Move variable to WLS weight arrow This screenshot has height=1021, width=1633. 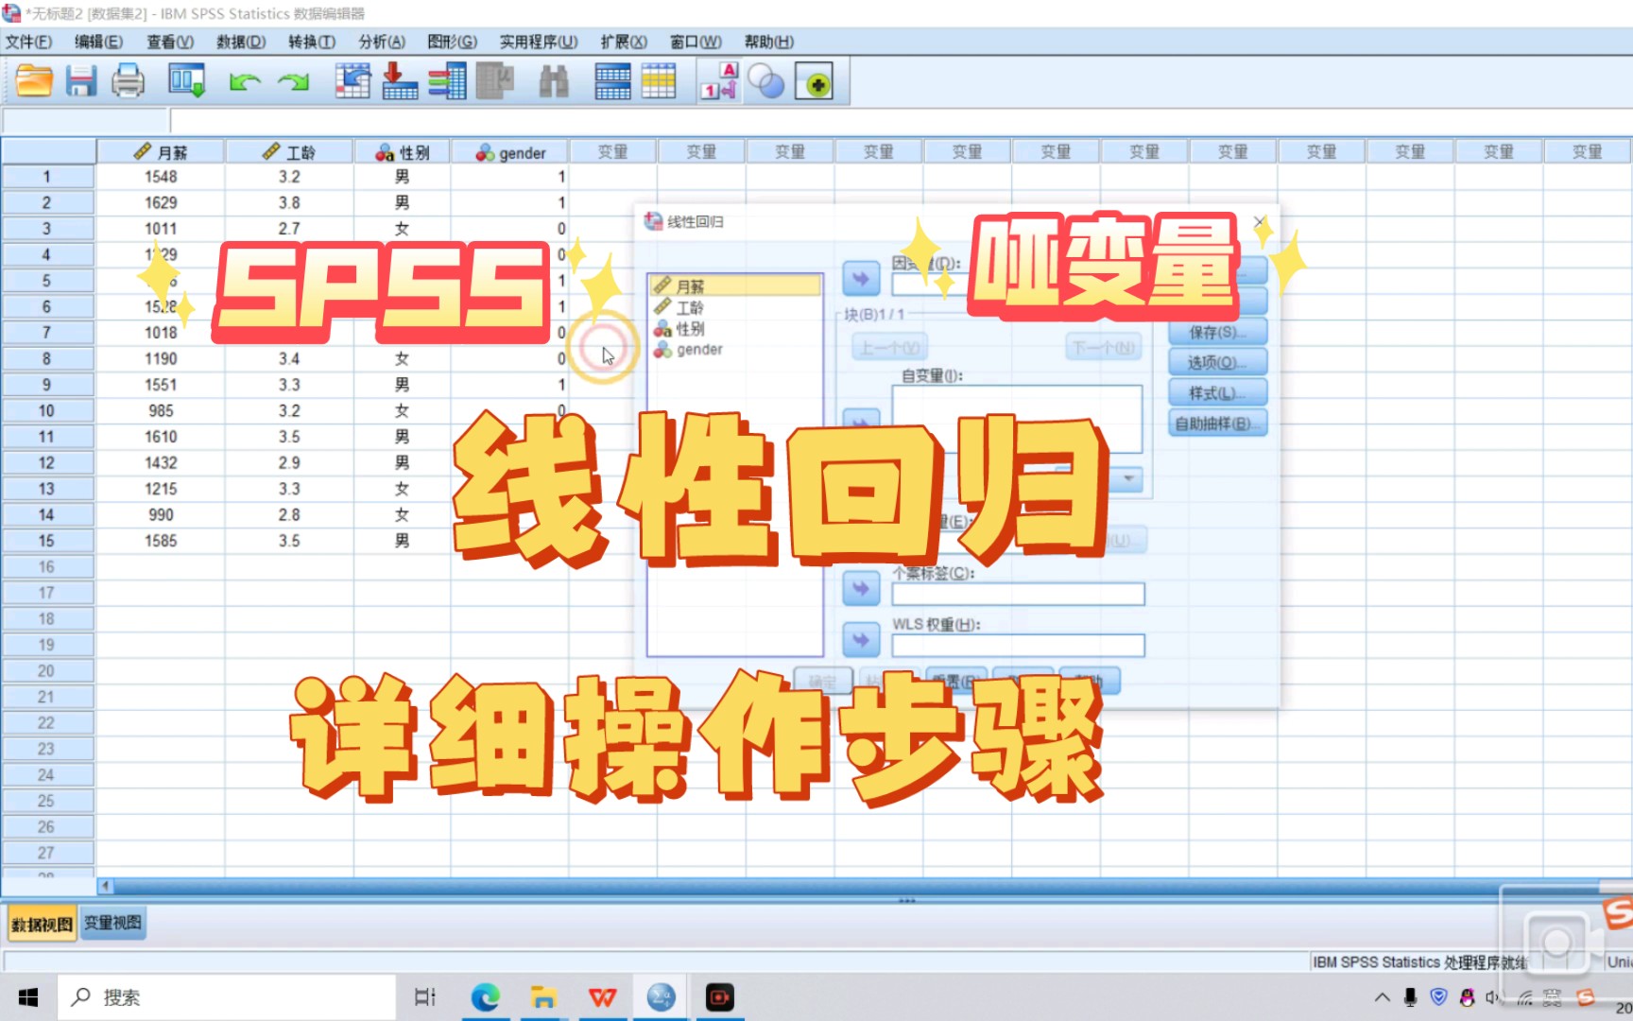pos(861,640)
